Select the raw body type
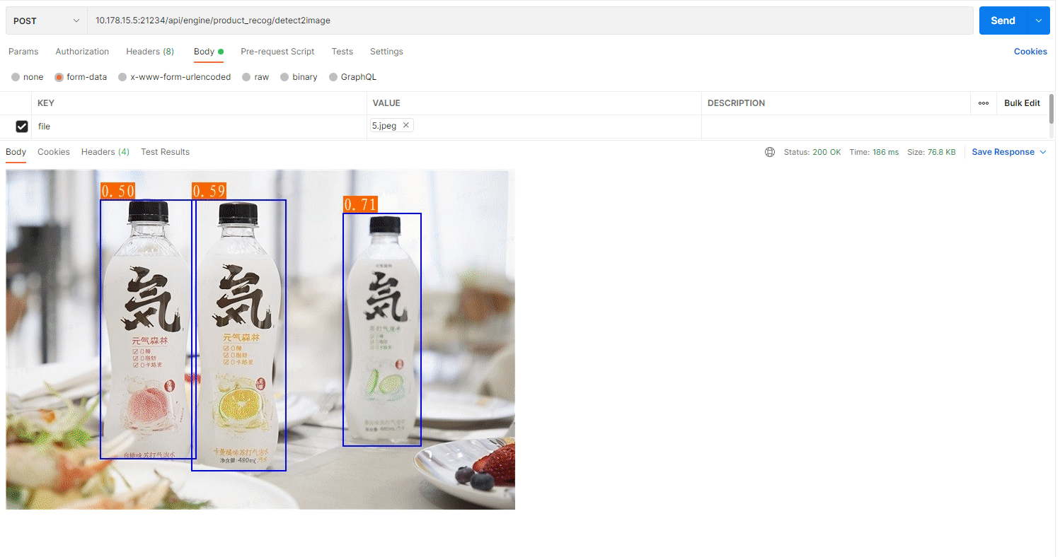 tap(255, 77)
